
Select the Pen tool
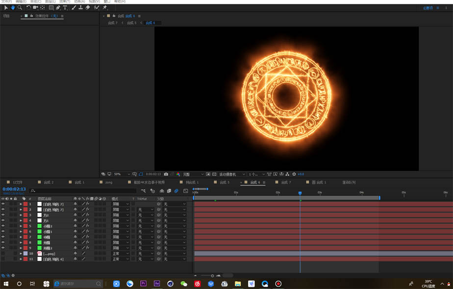pos(58,8)
